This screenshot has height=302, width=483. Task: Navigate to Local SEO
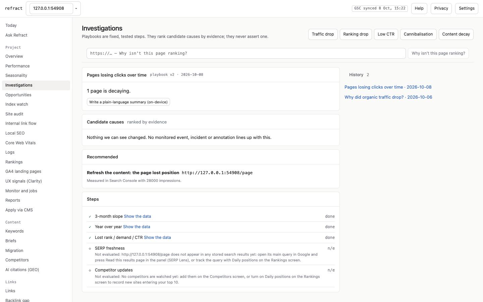(x=36, y=133)
